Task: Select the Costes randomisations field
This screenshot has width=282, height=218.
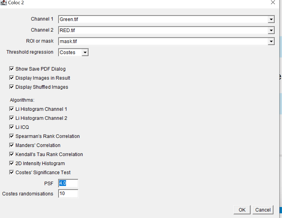Action: pyautogui.click(x=68, y=194)
